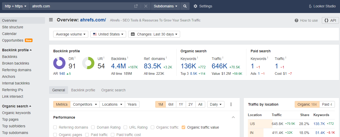The height and width of the screenshot is (137, 340).
Task: Toggle the hamburger sidebar menu
Action: pos(51,20)
